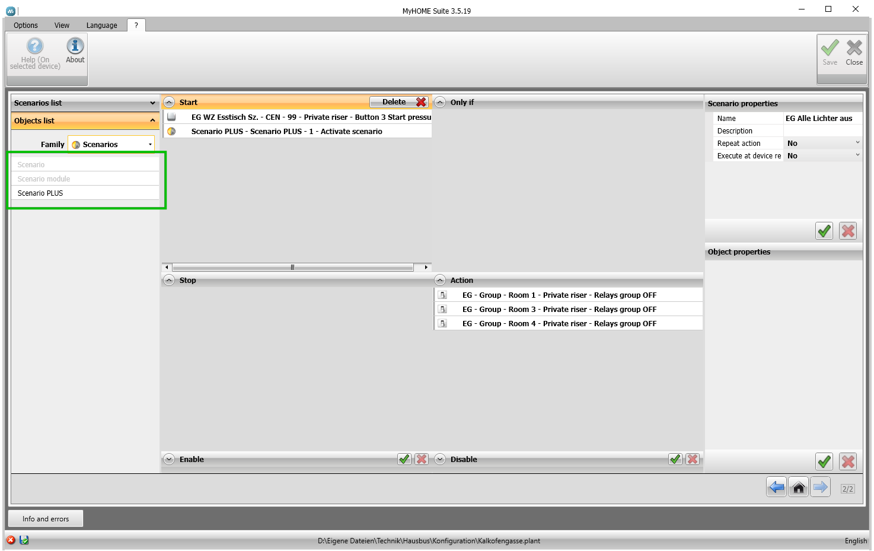Select the EG WZ Esstisch Sz. CEN row icon
Image resolution: width=874 pixels, height=551 pixels.
point(171,117)
